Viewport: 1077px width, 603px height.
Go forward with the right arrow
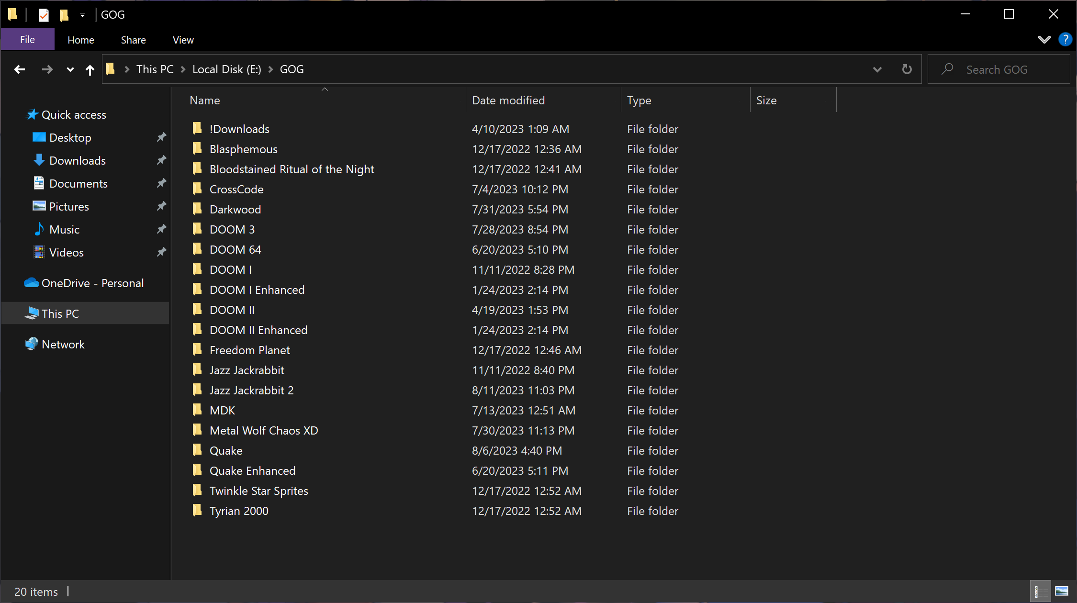click(x=47, y=70)
